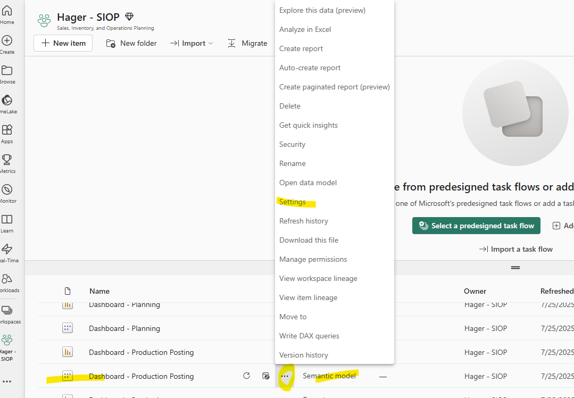This screenshot has width=574, height=398.
Task: Click the semantic model icon of Production Posting
Action: click(68, 376)
